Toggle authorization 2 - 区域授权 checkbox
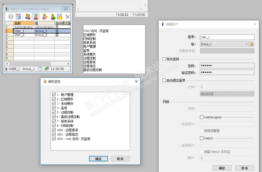Image resolution: width=262 pixels, height=172 pixels. pos(54,99)
